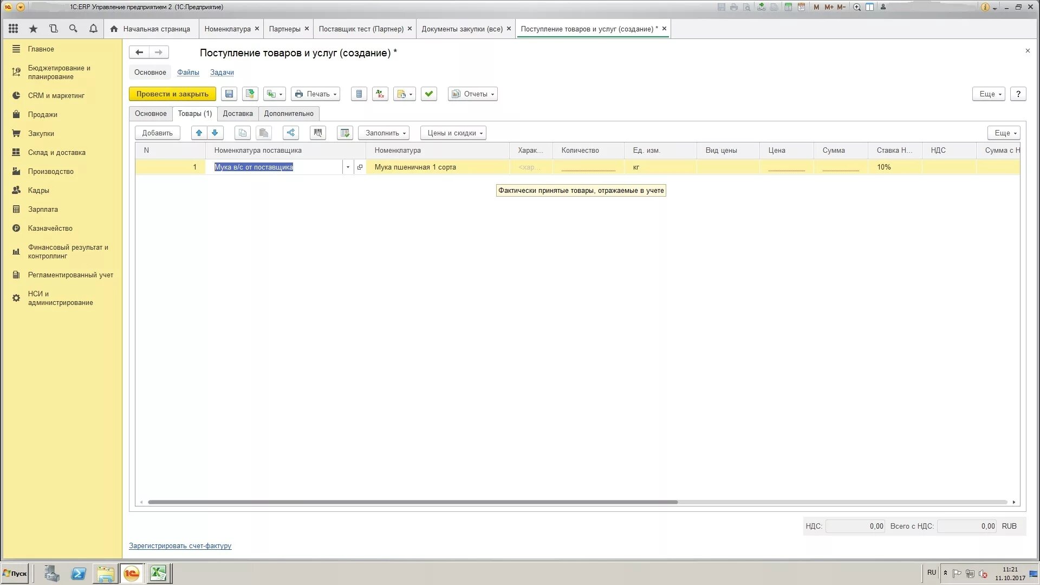Open supplier nomenclature field dropdown arrow
The image size is (1040, 585).
click(348, 167)
